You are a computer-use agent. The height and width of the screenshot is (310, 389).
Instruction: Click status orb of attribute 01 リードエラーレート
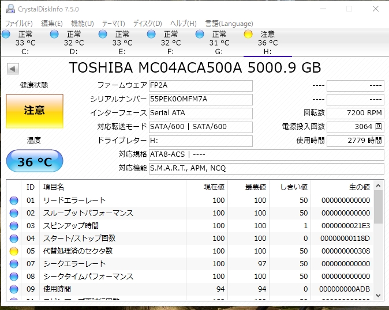[14, 201]
